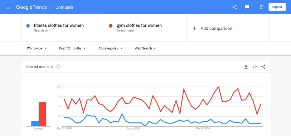Edit the gym clothes for women term
This screenshot has height=136, width=291.
coord(139,25)
